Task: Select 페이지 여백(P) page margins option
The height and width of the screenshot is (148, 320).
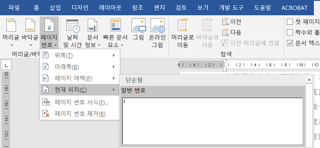Action: coord(80,78)
